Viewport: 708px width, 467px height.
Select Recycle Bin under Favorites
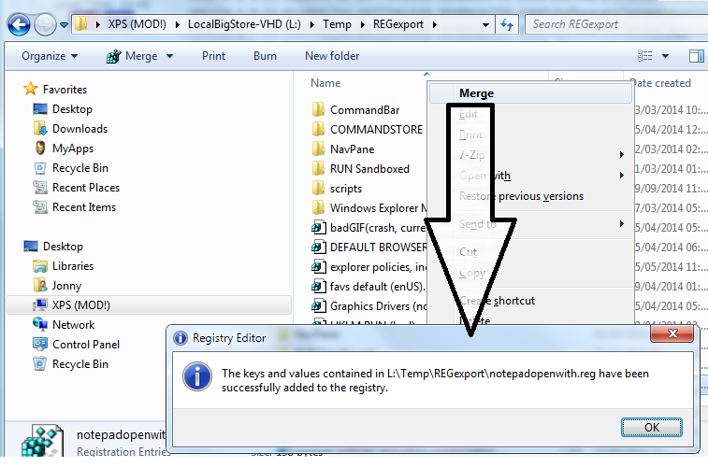(71, 168)
